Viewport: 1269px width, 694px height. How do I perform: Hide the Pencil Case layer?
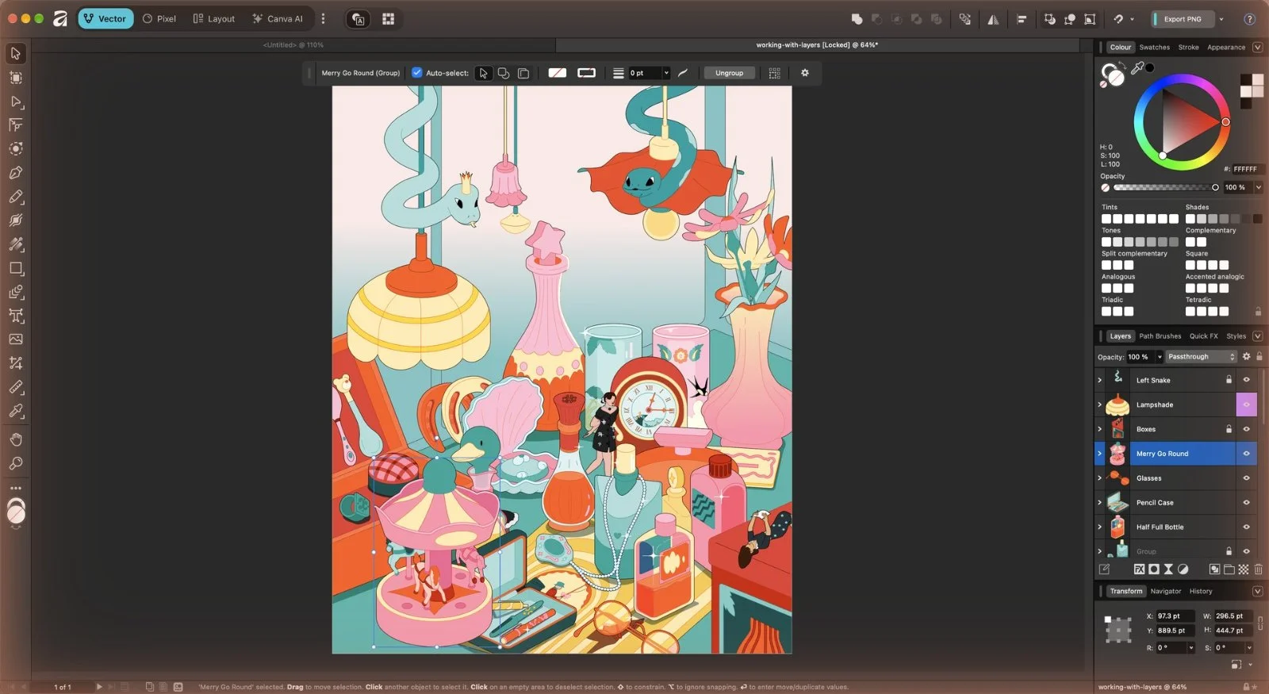(1246, 503)
